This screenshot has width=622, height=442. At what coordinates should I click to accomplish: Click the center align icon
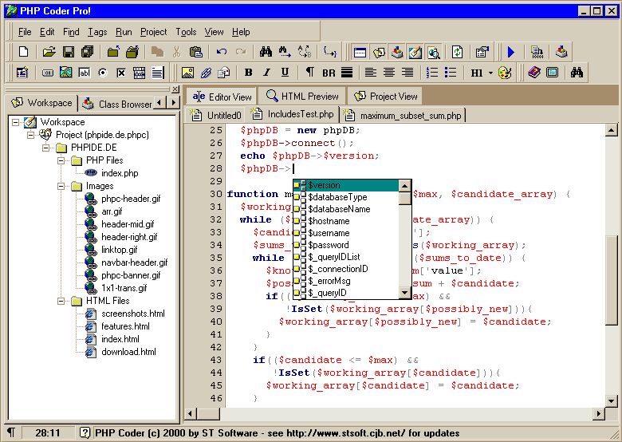389,73
